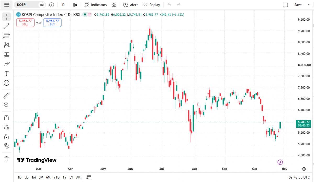Screen dimensions: 314x182
Task: Open the indicator templates grid icon
Action: tap(114, 5)
